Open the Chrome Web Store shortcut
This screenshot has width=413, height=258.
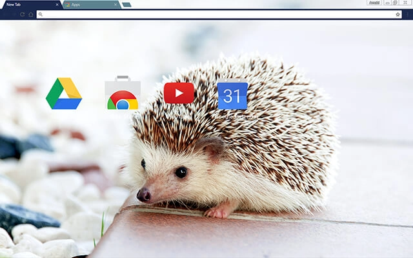coord(123,93)
